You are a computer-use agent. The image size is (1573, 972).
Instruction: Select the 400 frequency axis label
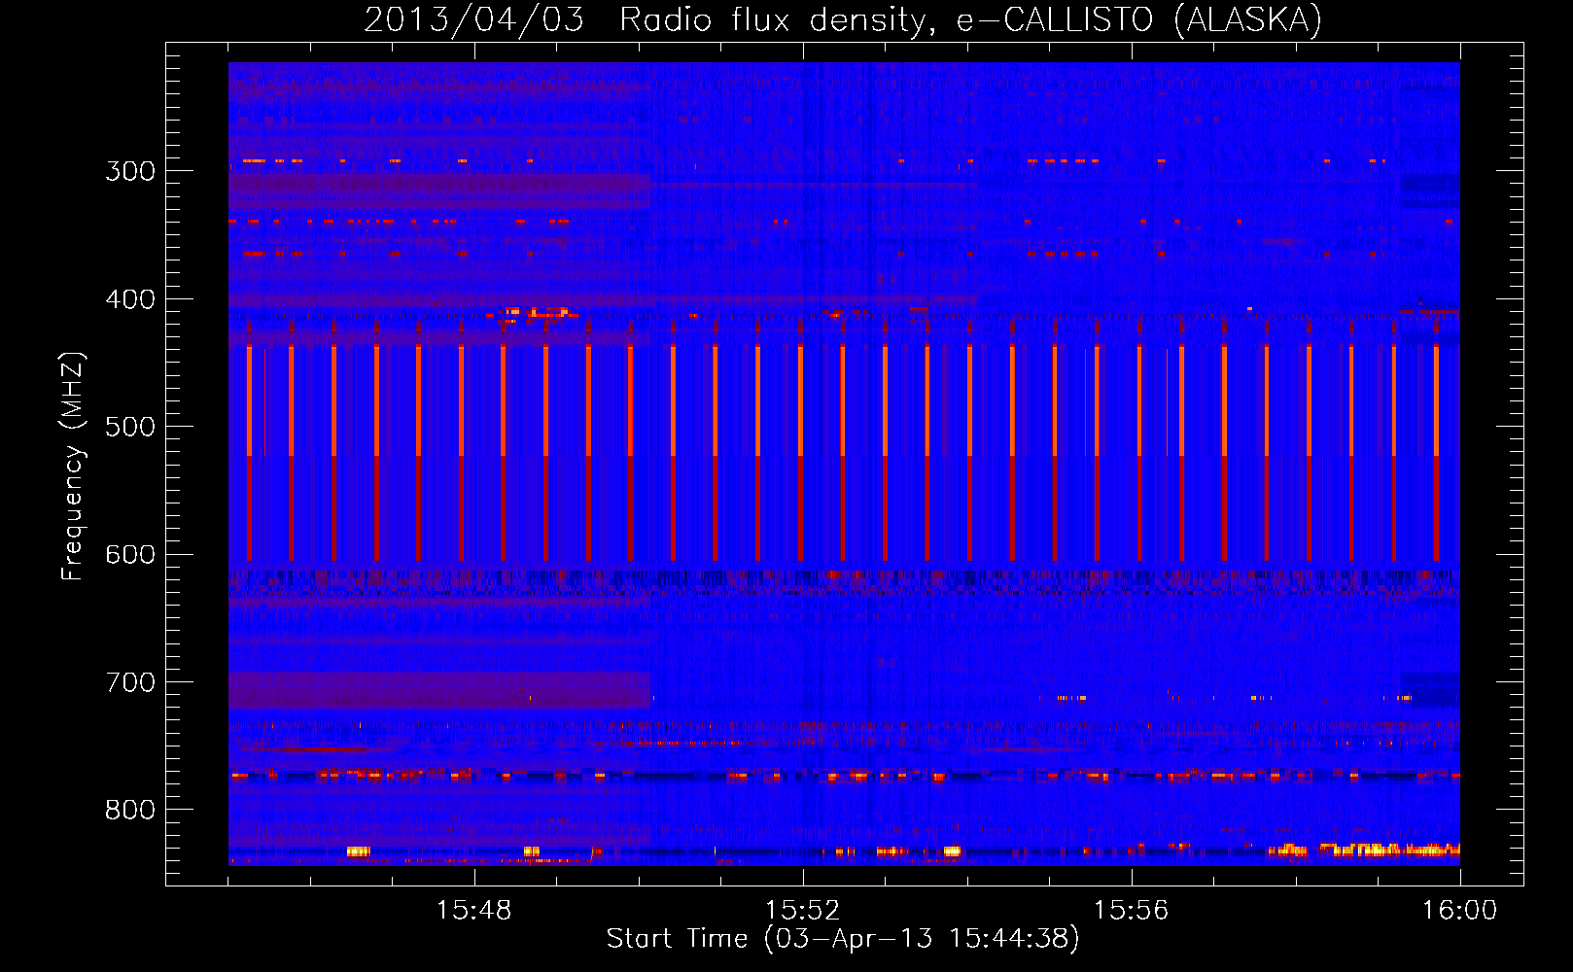click(130, 299)
